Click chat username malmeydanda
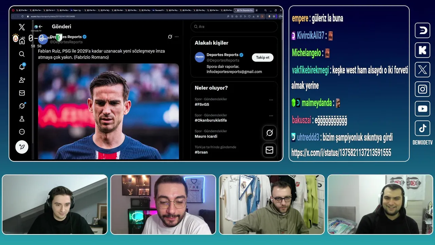This screenshot has height=245, width=435. pos(316,103)
